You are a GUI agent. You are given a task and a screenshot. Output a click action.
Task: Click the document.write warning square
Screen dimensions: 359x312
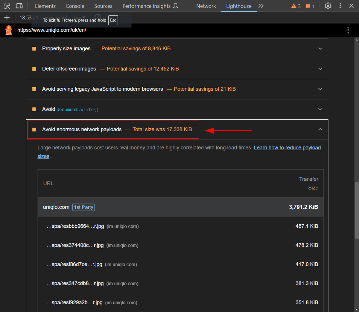click(34, 109)
